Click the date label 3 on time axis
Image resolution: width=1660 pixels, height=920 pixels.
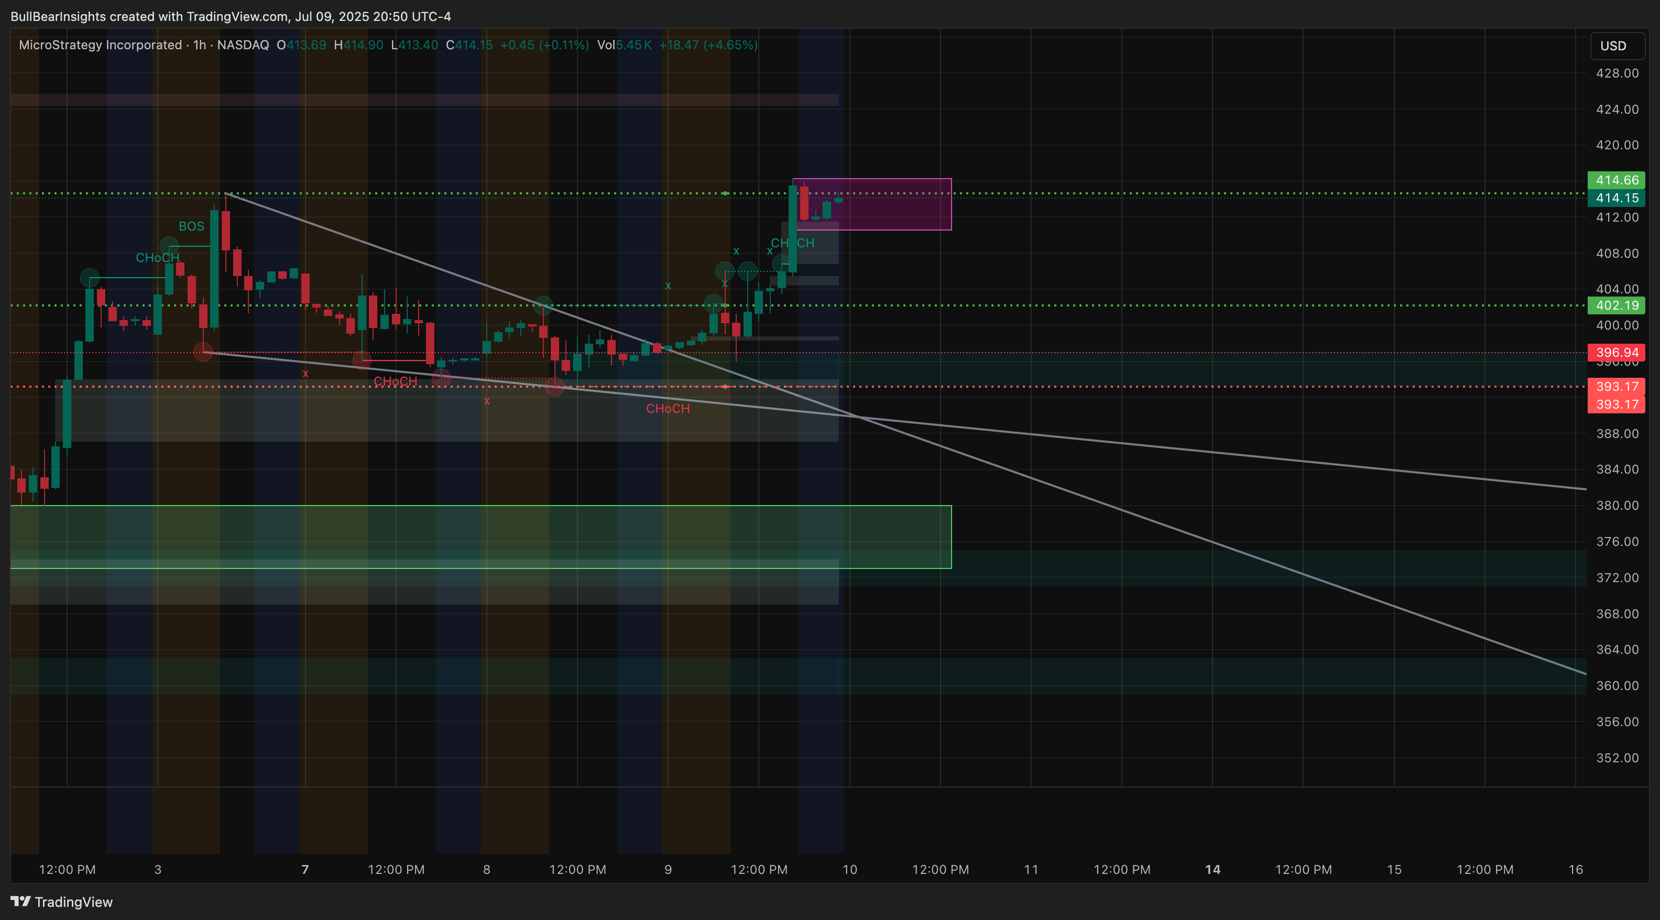point(158,869)
